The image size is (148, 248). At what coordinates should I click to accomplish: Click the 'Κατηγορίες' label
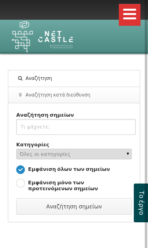click(33, 144)
